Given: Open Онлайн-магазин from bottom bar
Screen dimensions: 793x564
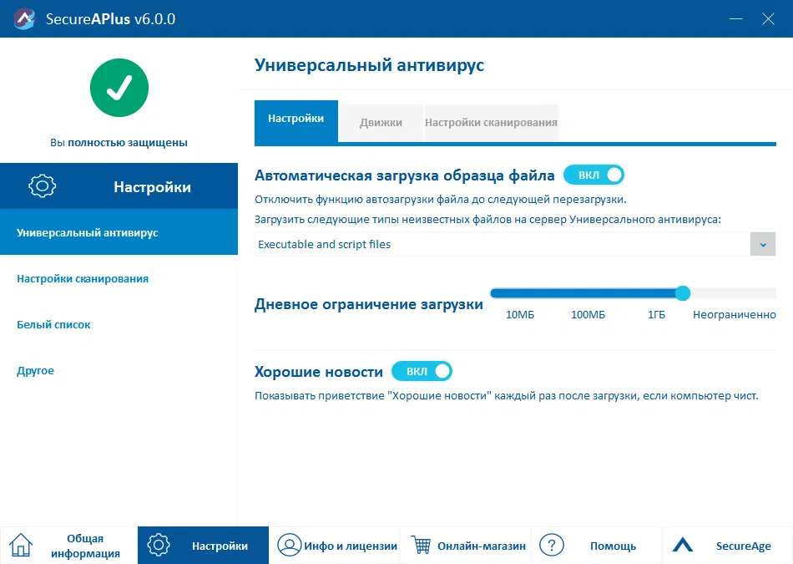Looking at the screenshot, I should coord(465,546).
